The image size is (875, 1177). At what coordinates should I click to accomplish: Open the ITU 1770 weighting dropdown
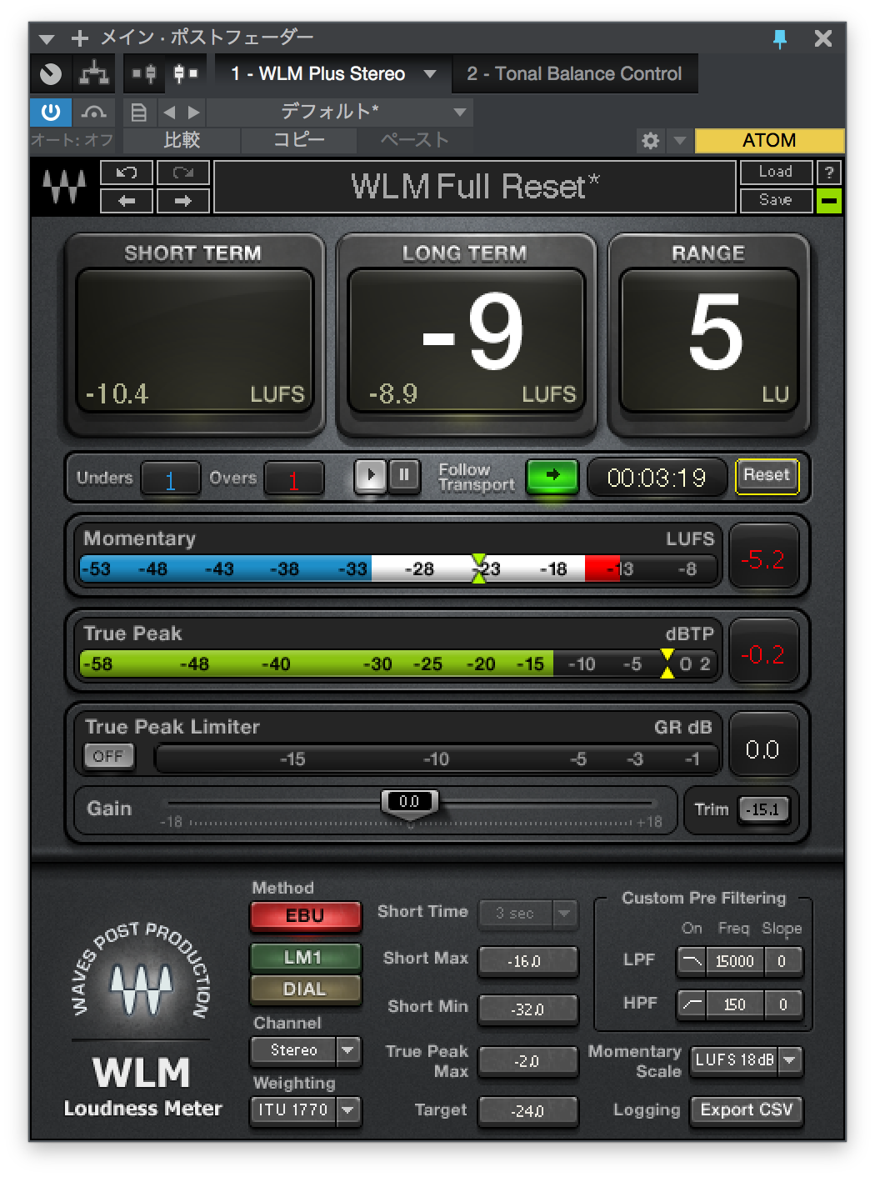tap(305, 1109)
